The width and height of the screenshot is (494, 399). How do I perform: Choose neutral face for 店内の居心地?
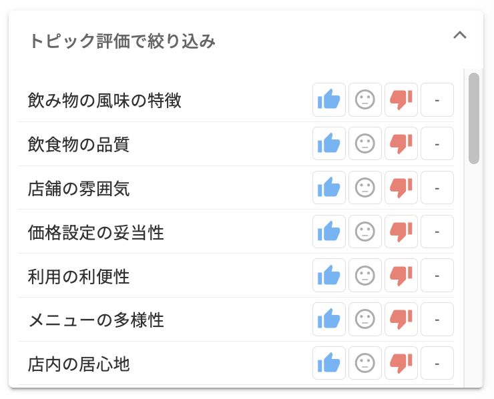[365, 363]
